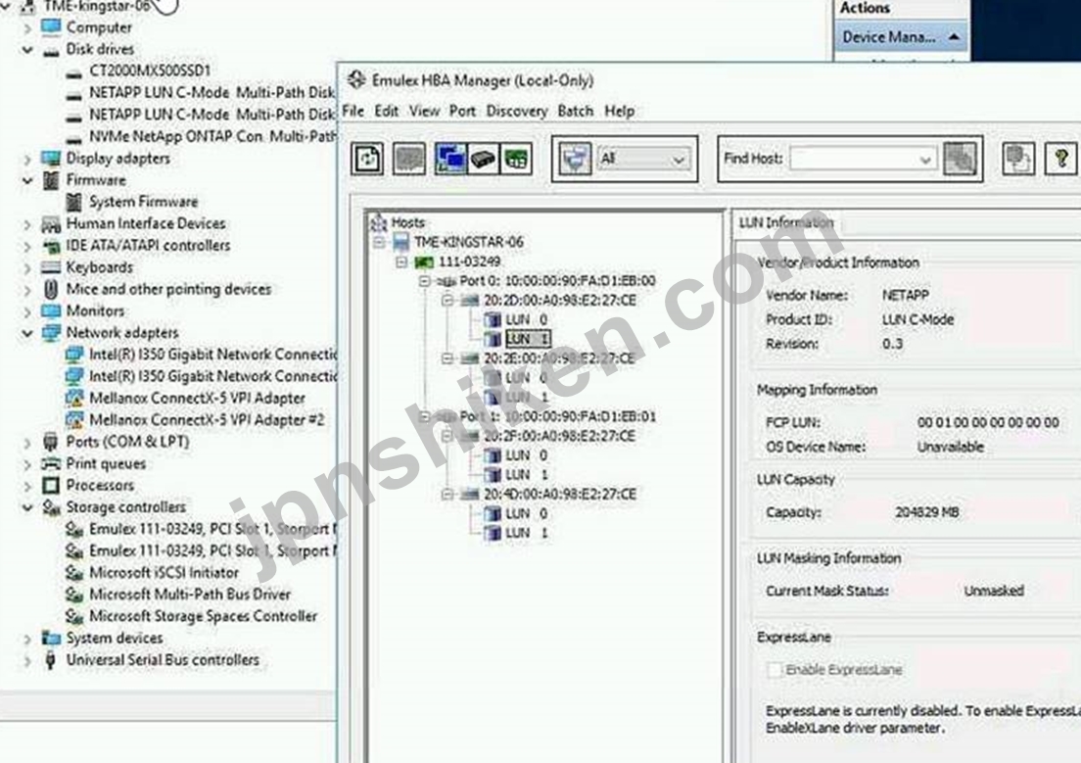The height and width of the screenshot is (763, 1081).
Task: Select IDE ATA/ATAPI controllers
Action: (148, 246)
